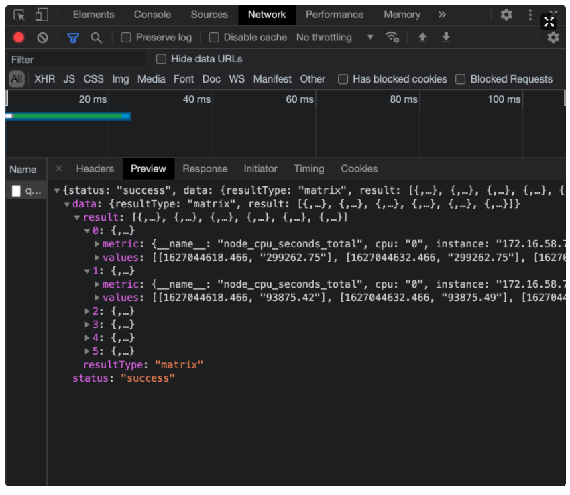Switch to the Console tab
570x495 pixels.
click(x=152, y=15)
